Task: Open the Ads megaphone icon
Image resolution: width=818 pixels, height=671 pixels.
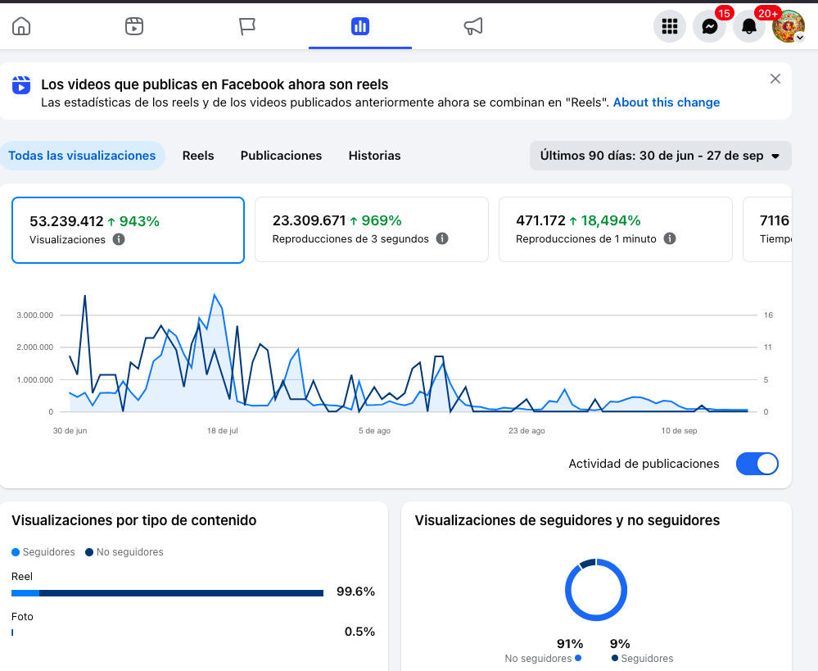Action: [x=473, y=26]
